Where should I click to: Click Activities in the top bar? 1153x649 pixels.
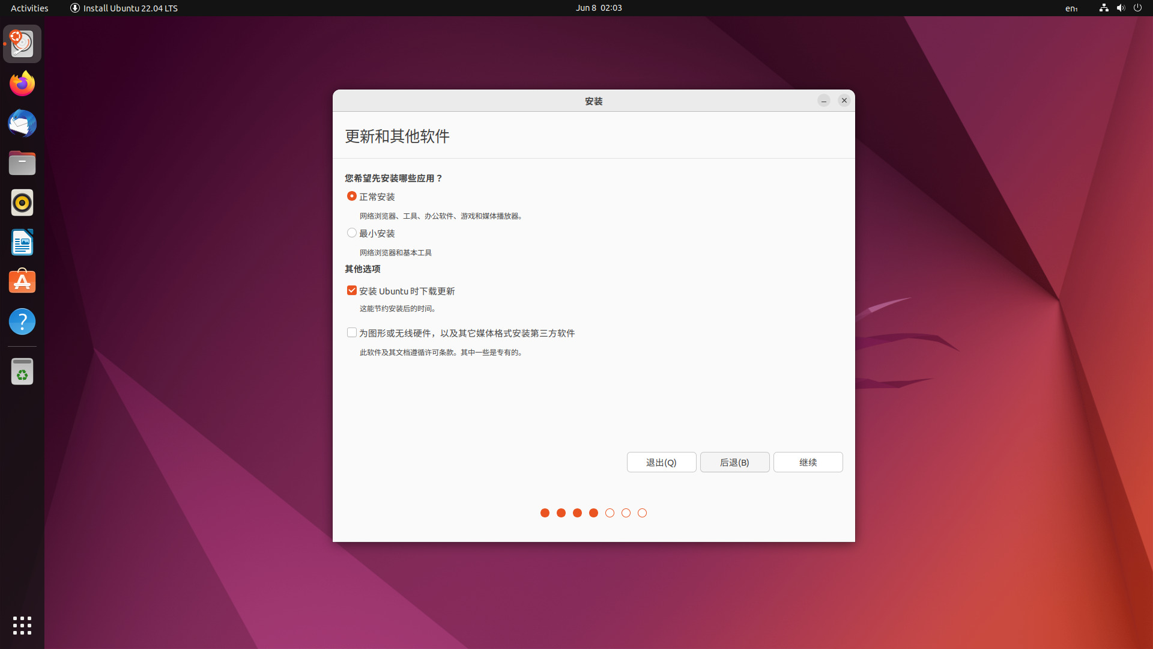pos(29,8)
